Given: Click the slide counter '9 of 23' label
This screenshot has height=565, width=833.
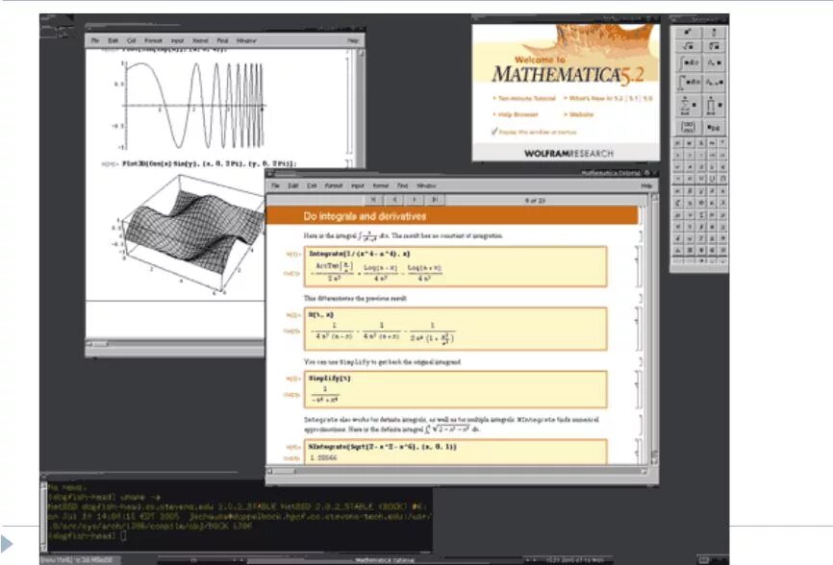Looking at the screenshot, I should point(535,200).
